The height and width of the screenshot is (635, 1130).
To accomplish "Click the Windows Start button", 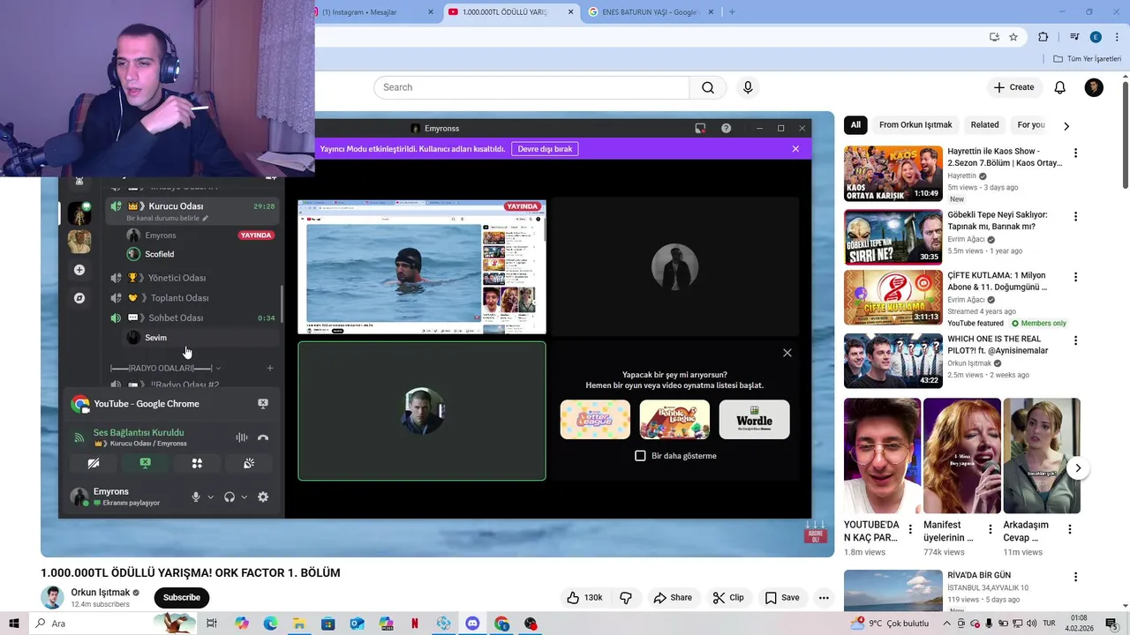I will click(x=14, y=624).
